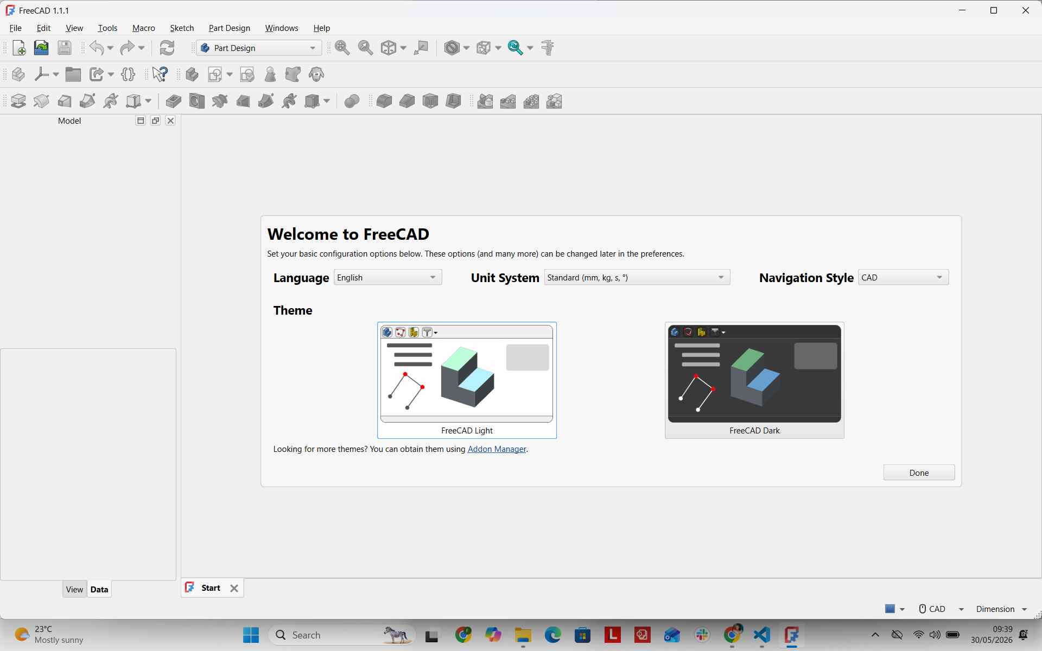
Task: Click the Revolution tool icon
Action: click(42, 101)
